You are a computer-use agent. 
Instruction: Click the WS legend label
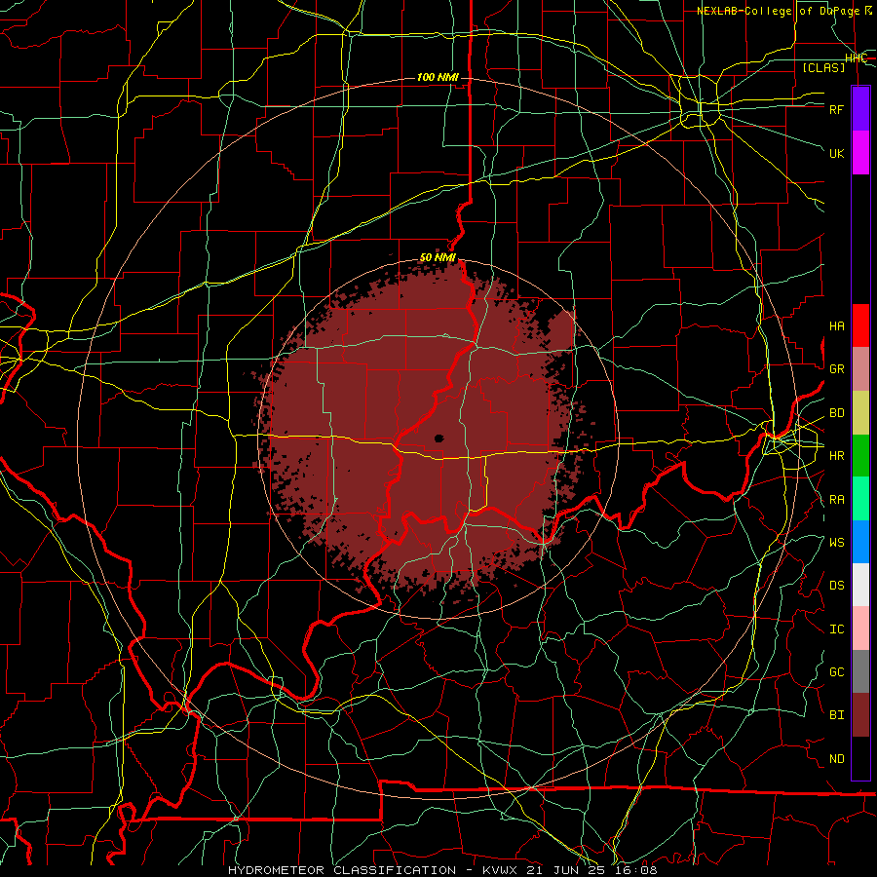coord(837,543)
